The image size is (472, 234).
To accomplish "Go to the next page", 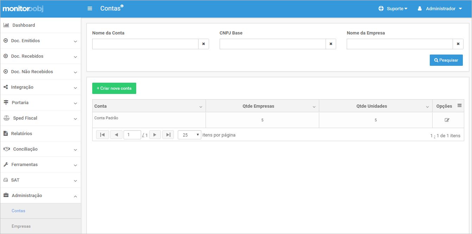I will [x=155, y=135].
